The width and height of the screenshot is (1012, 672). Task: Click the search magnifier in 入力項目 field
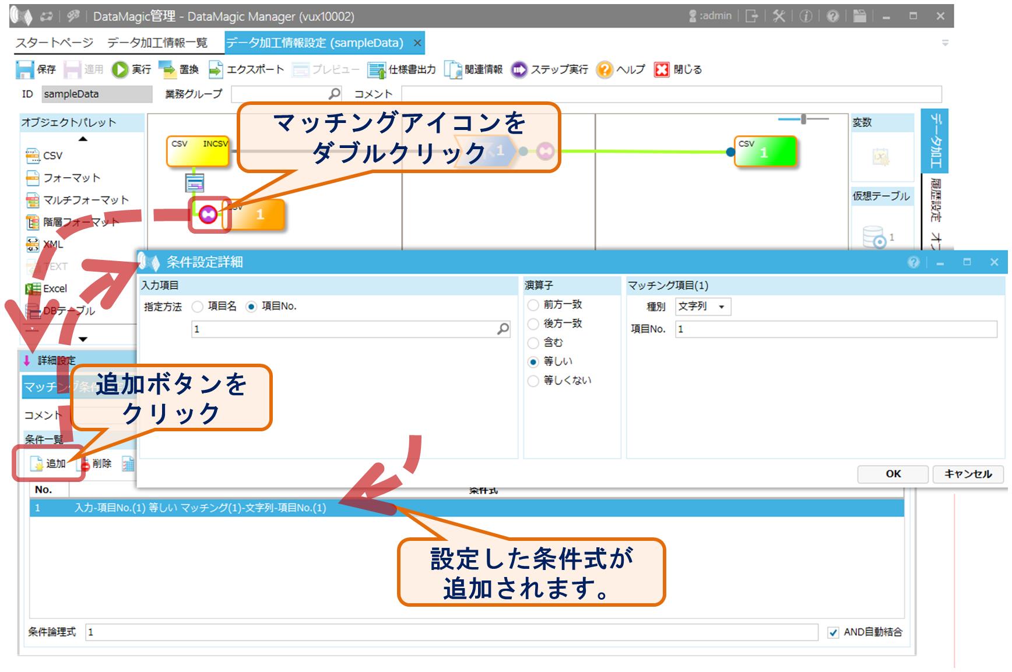pyautogui.click(x=503, y=329)
